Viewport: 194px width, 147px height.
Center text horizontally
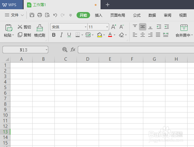[x=143, y=35]
